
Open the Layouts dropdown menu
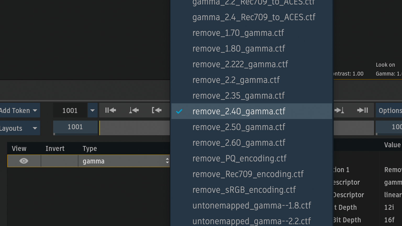point(19,128)
